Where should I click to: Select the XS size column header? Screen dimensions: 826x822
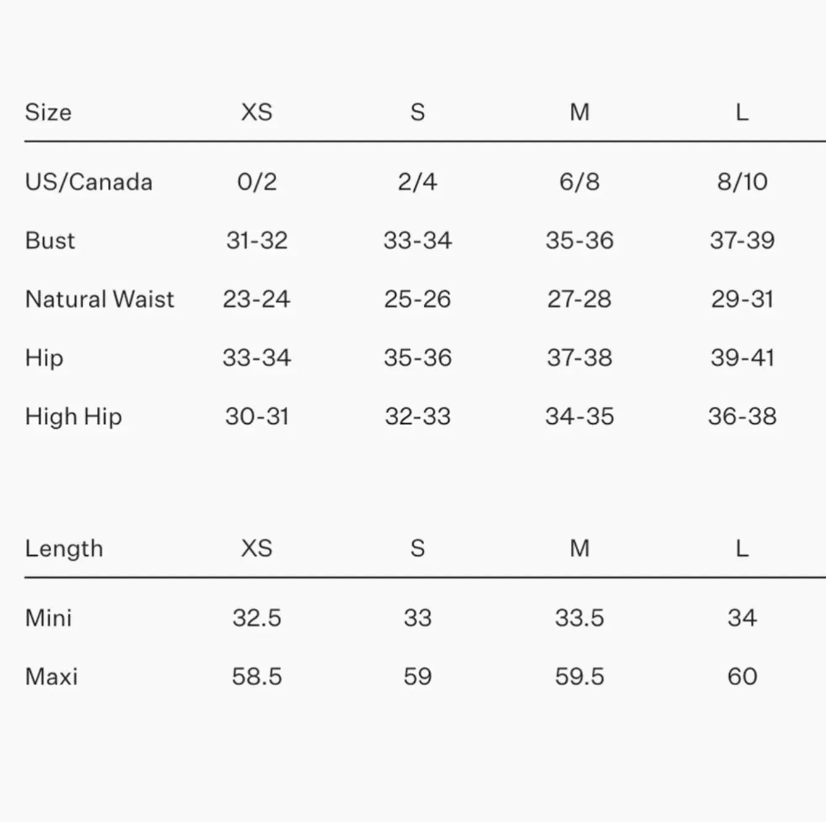tap(256, 112)
